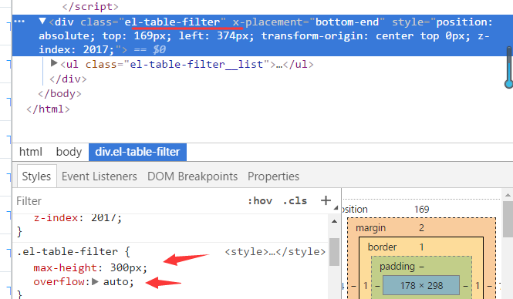Switch to the Styles tab
Image resolution: width=513 pixels, height=299 pixels.
[36, 176]
